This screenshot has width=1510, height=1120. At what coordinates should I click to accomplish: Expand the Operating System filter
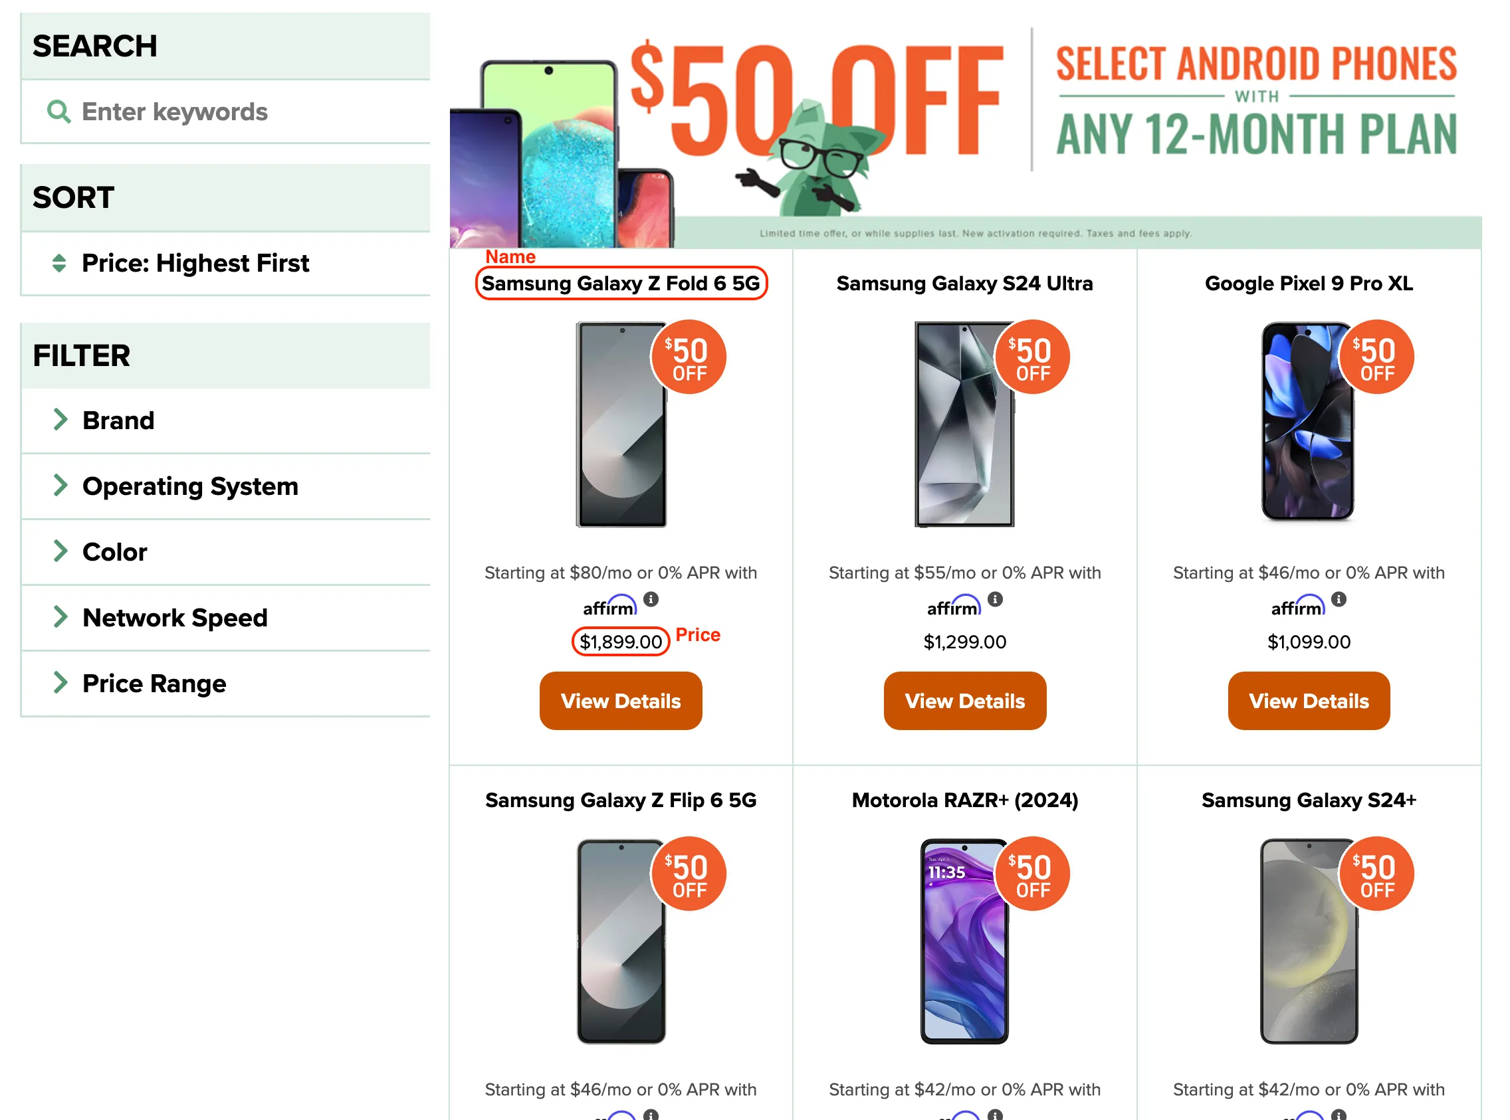(x=190, y=486)
